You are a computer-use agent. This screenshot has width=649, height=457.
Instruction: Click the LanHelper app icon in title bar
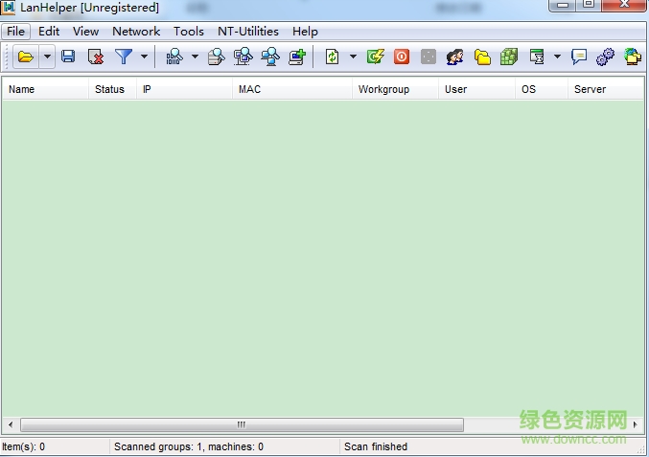tap(8, 7)
